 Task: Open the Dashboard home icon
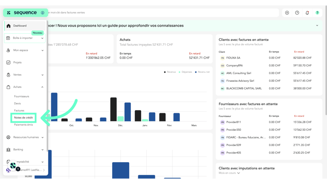coord(9,26)
